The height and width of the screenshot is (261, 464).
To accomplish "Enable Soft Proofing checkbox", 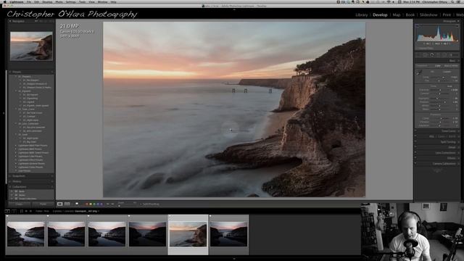I will click(141, 204).
